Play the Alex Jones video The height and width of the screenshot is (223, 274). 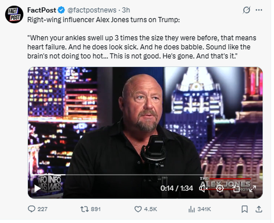point(37,188)
